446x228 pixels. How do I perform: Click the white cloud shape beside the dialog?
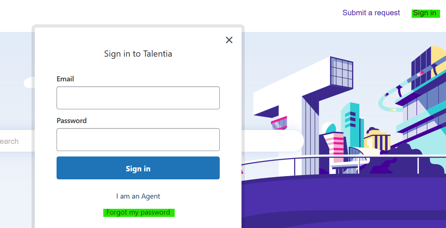(29, 83)
